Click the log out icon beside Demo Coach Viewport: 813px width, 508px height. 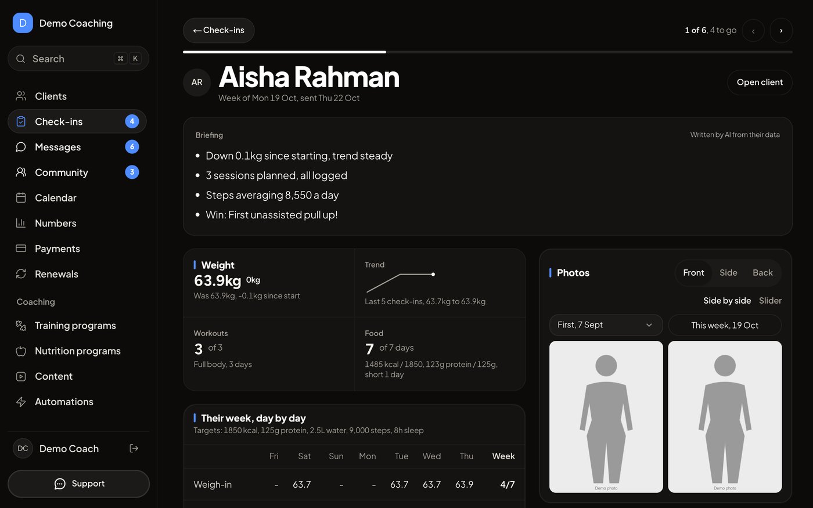click(x=134, y=448)
